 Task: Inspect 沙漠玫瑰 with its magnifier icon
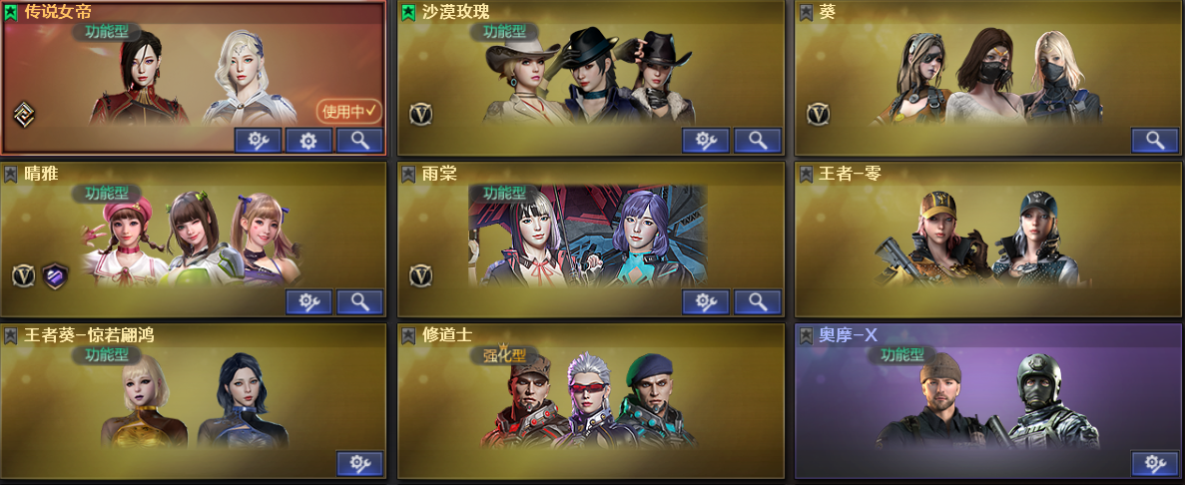[x=758, y=141]
